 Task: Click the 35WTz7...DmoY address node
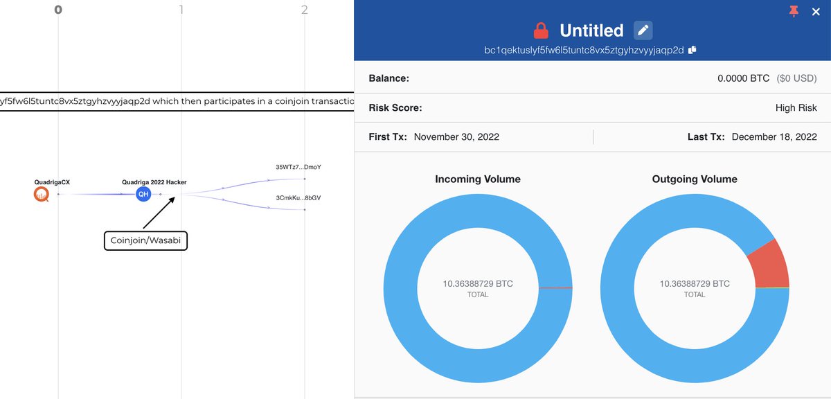pyautogui.click(x=305, y=179)
